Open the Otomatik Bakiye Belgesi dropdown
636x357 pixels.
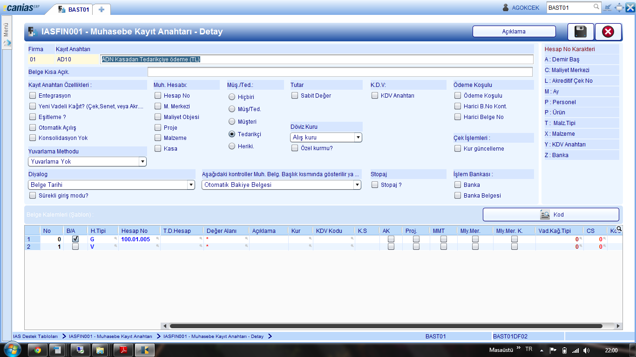[x=281, y=185]
